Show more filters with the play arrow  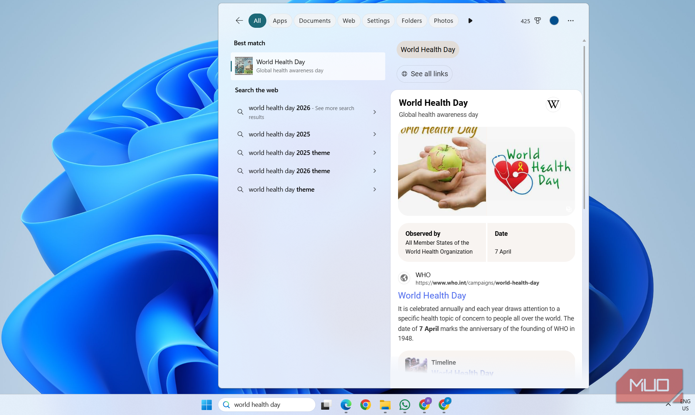(470, 21)
